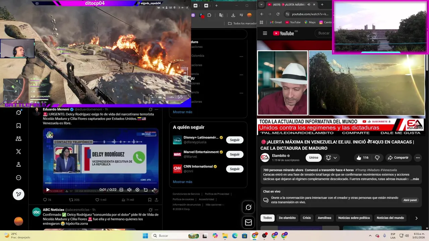Repost the Eduardo Menoni tweet (205)
Image resolution: width=429 pixels, height=241 pixels.
point(74,200)
